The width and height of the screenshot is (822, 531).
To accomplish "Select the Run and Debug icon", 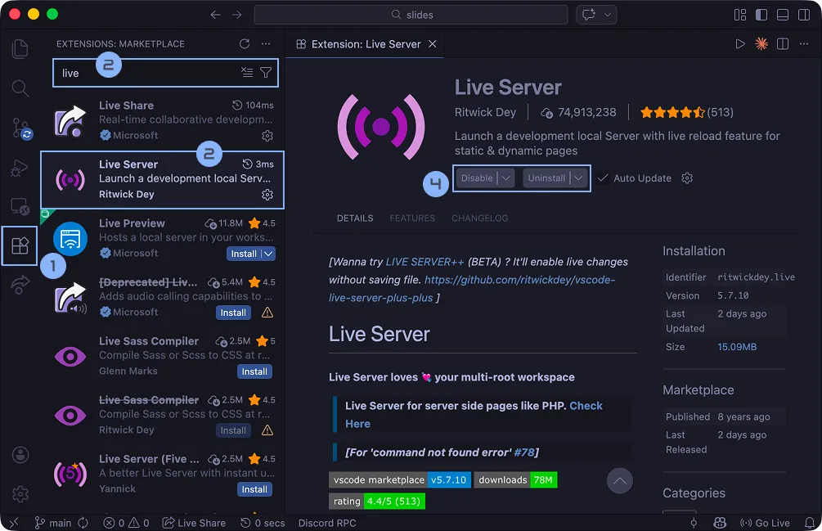I will 20,169.
